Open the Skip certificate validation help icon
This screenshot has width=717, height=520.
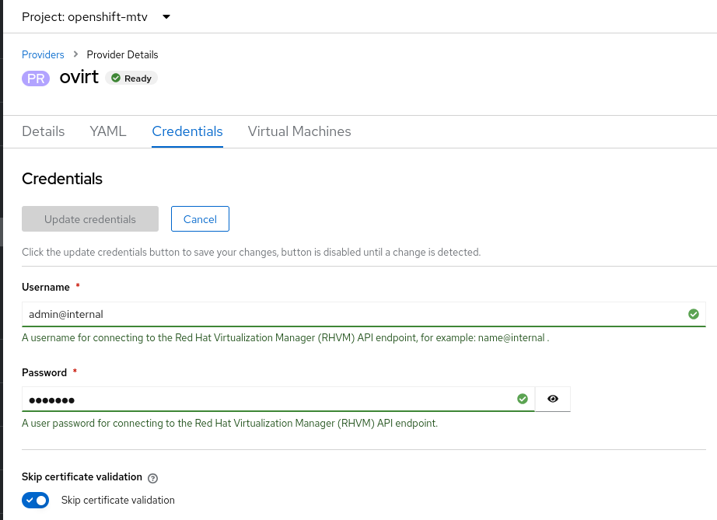click(x=153, y=478)
